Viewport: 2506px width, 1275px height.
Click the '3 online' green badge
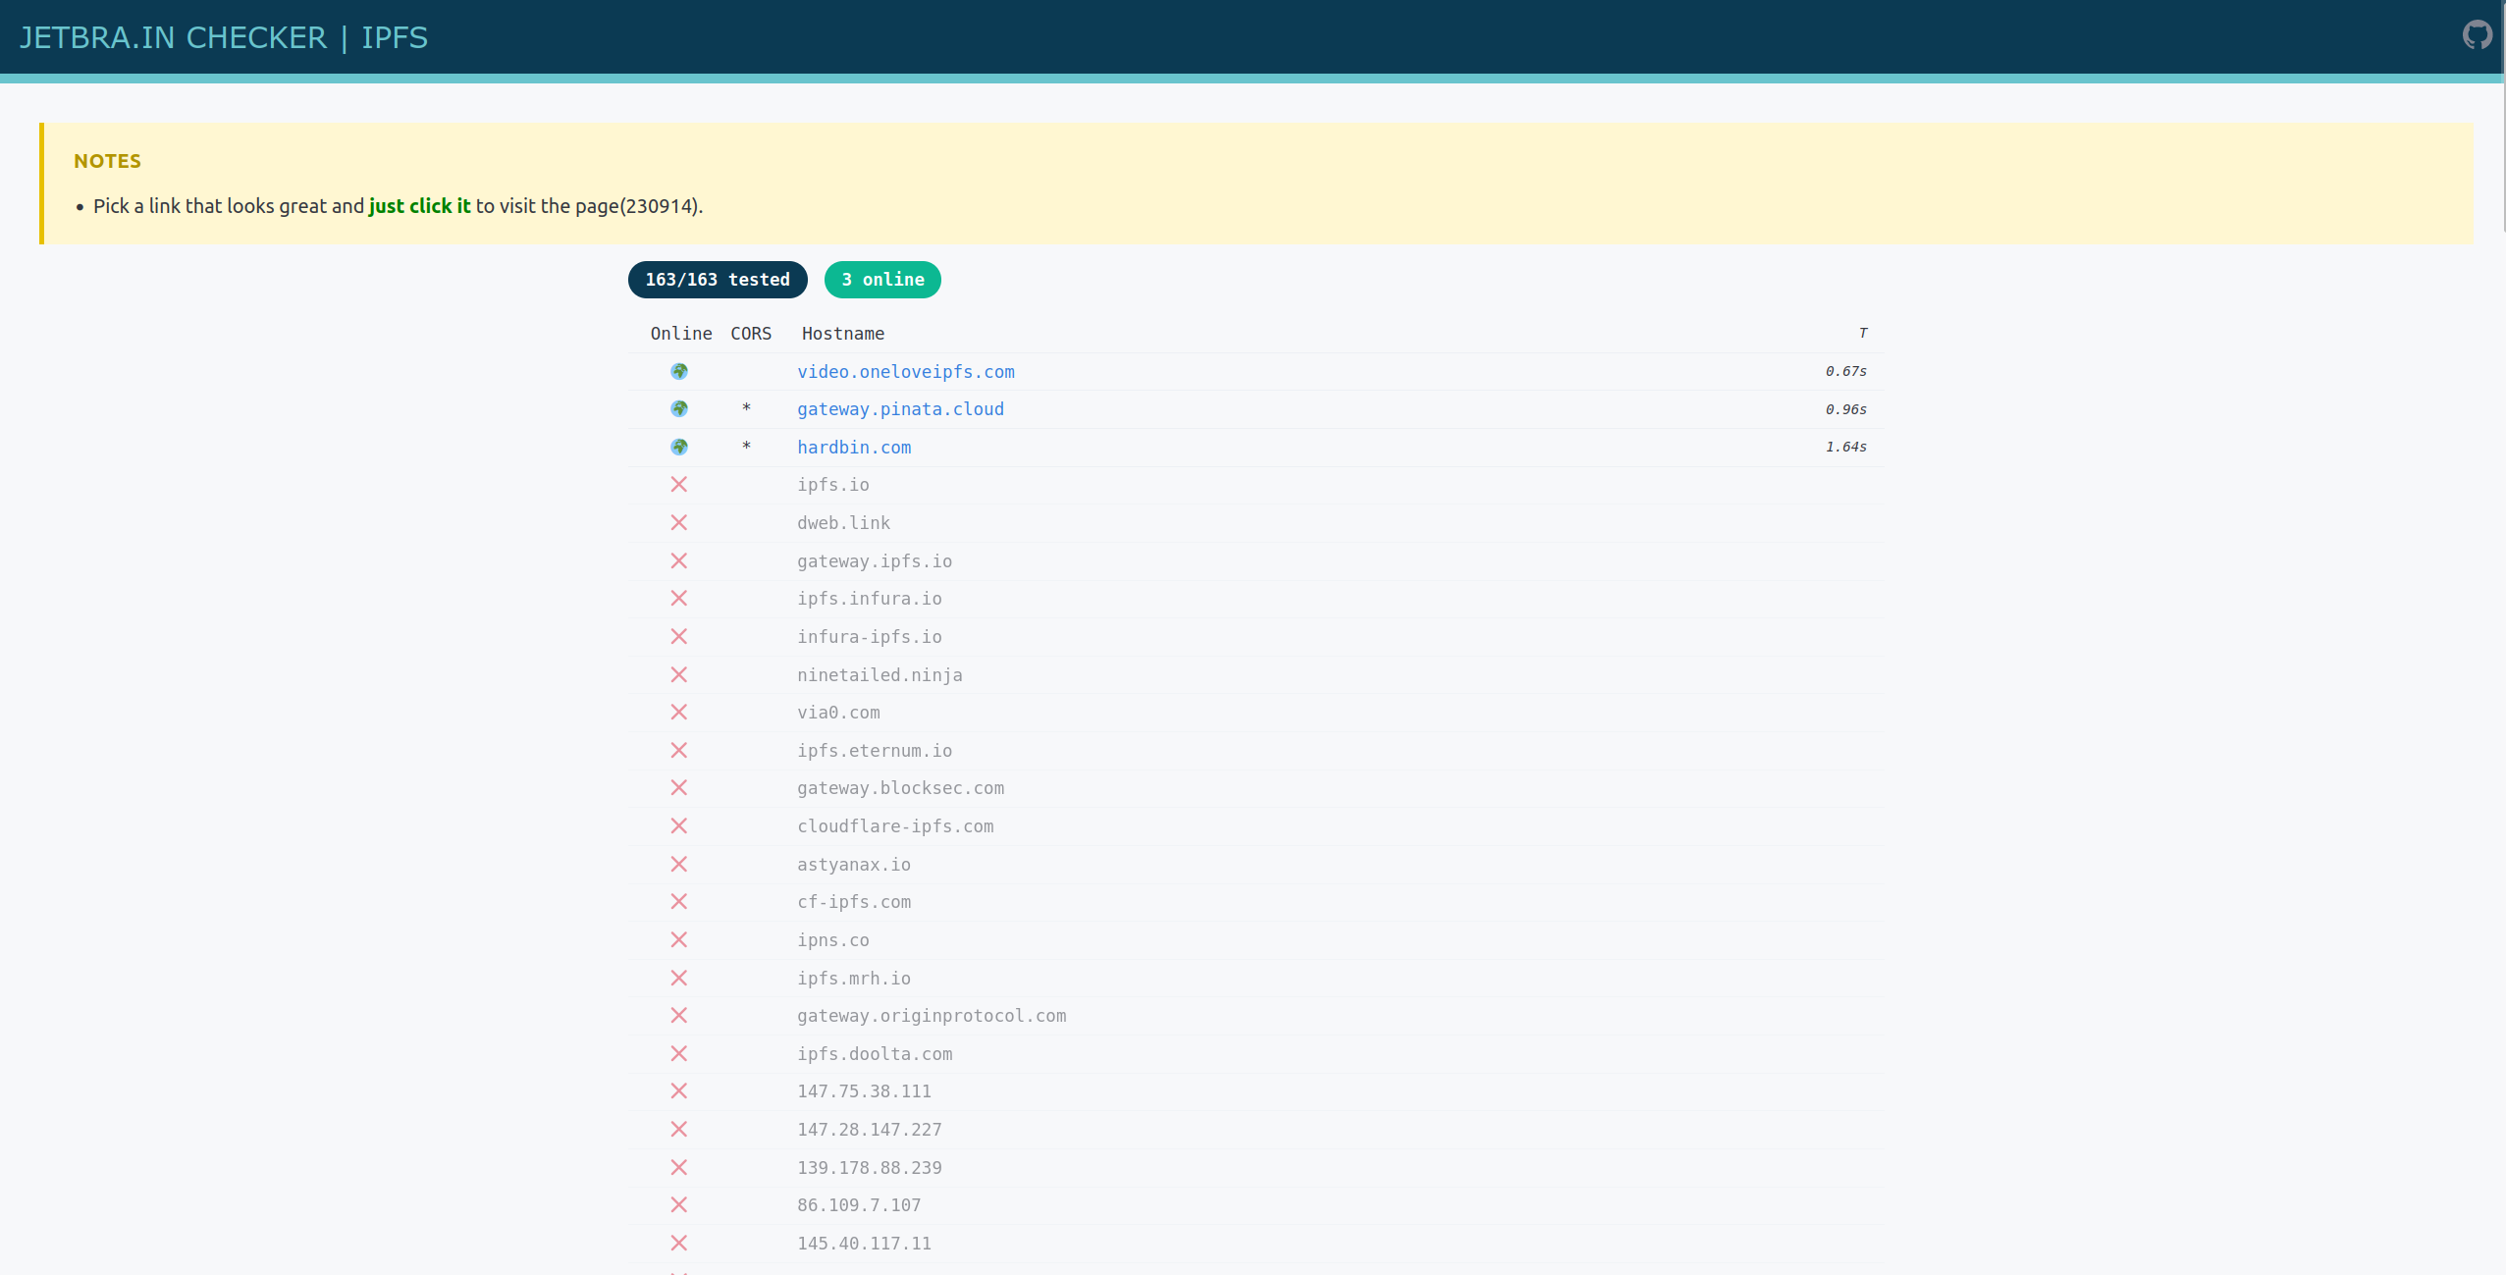pyautogui.click(x=882, y=280)
